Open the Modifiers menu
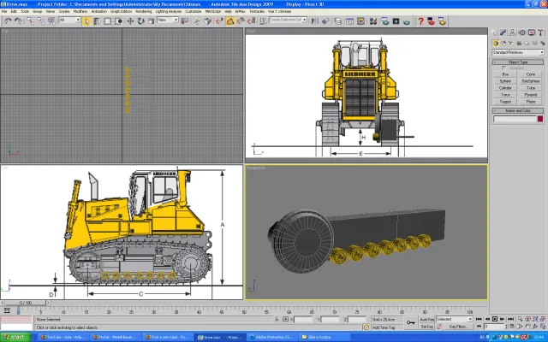This screenshot has width=548, height=342. tap(80, 11)
